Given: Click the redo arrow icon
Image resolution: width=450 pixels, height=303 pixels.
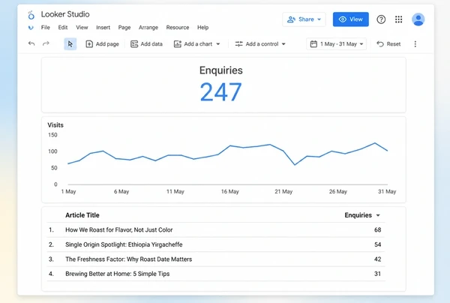Looking at the screenshot, I should (x=46, y=43).
